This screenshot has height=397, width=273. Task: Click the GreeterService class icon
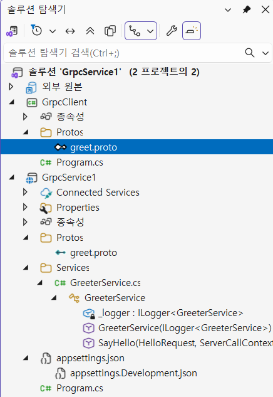pos(75,299)
